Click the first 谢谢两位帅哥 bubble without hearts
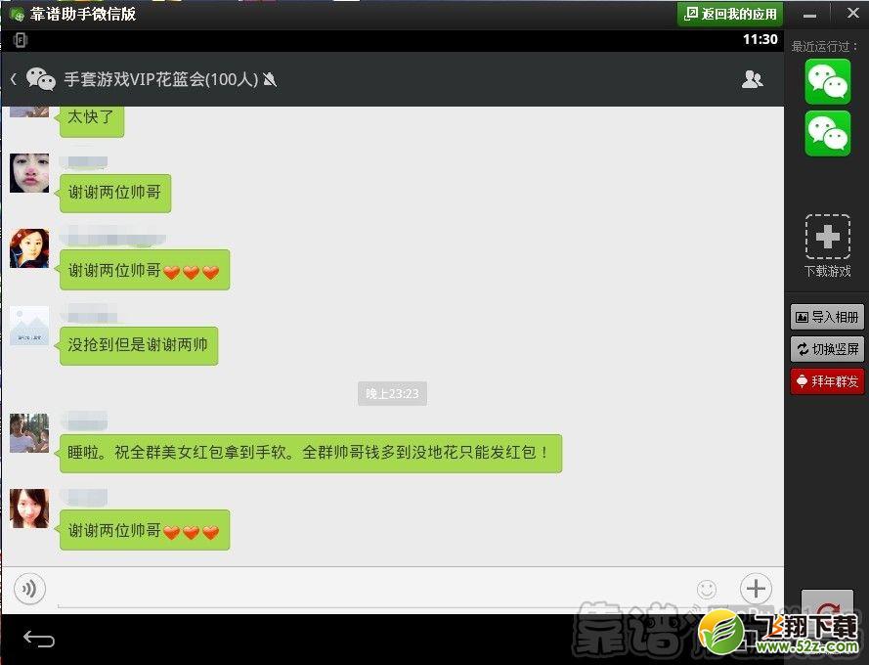Image resolution: width=869 pixels, height=665 pixels. coord(114,193)
